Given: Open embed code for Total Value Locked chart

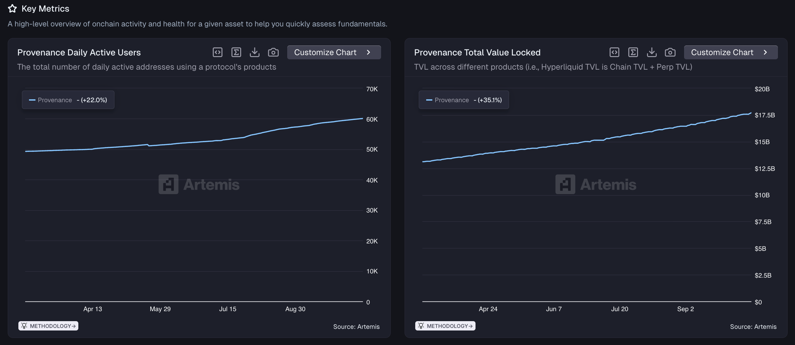Looking at the screenshot, I should (x=614, y=52).
